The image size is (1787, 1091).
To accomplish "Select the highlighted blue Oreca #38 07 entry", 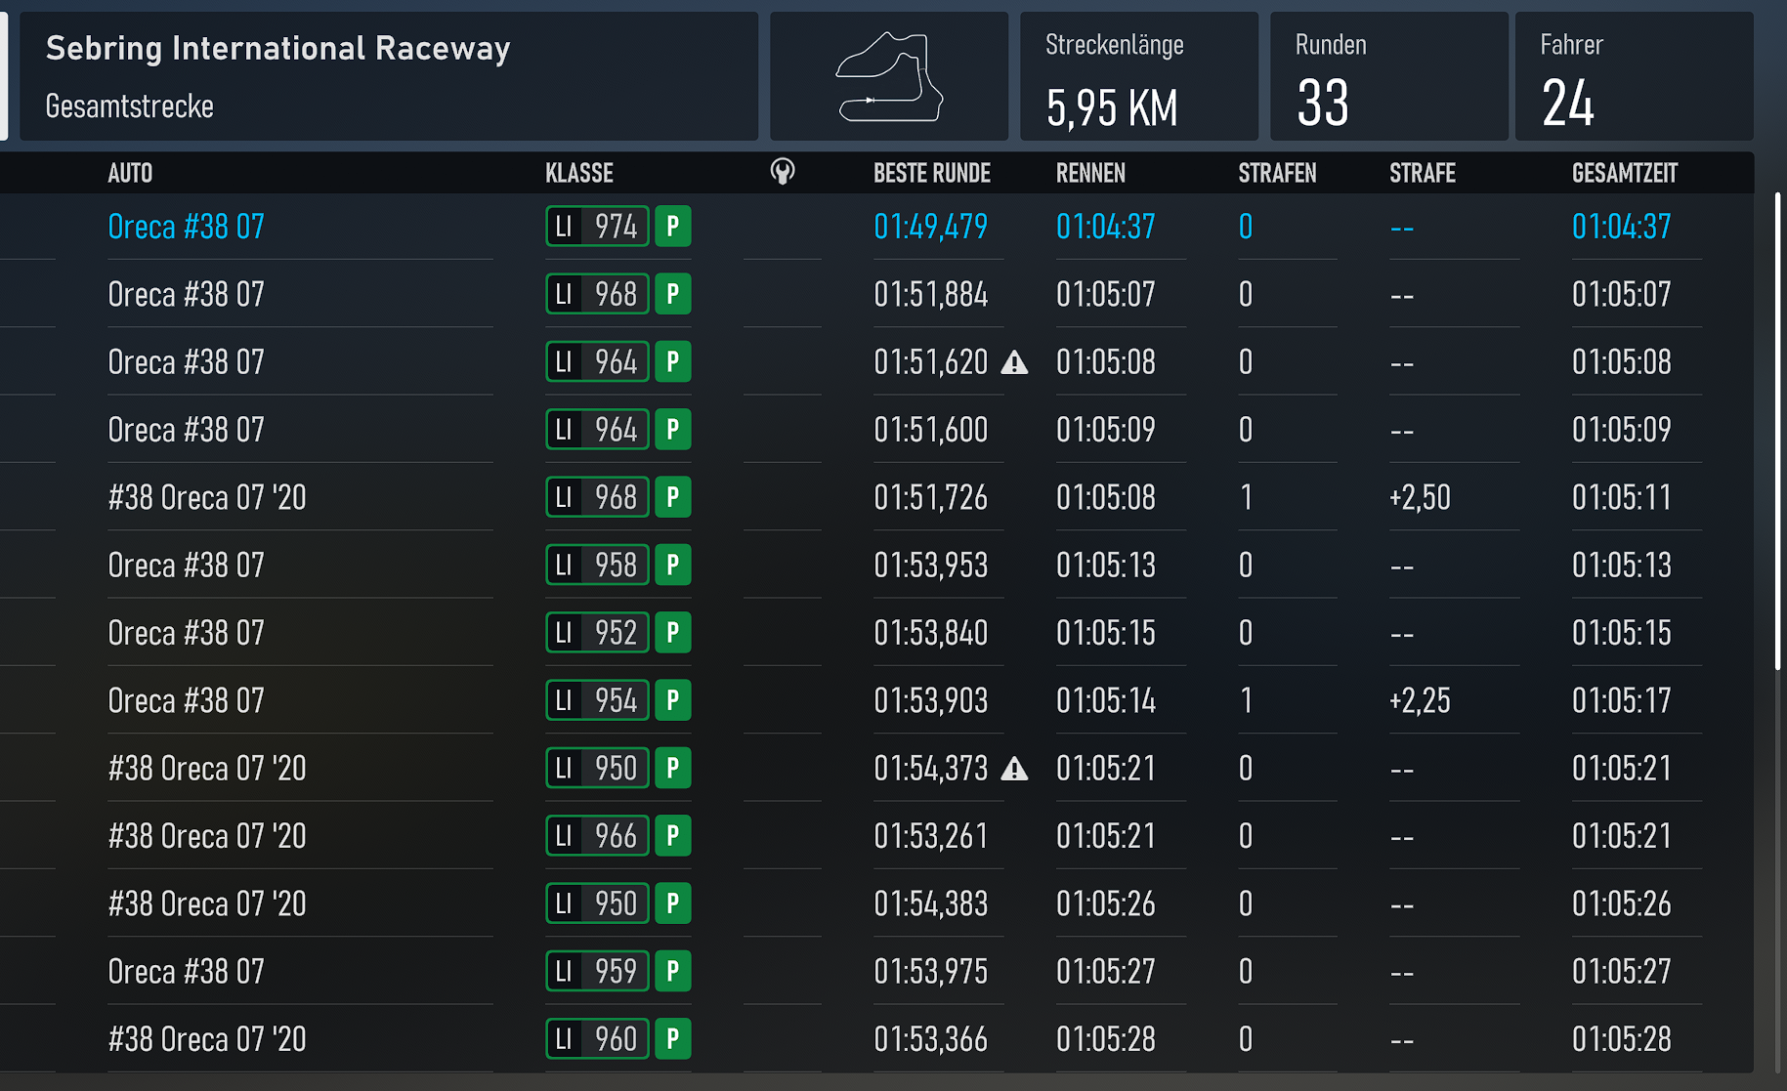I will [x=186, y=227].
